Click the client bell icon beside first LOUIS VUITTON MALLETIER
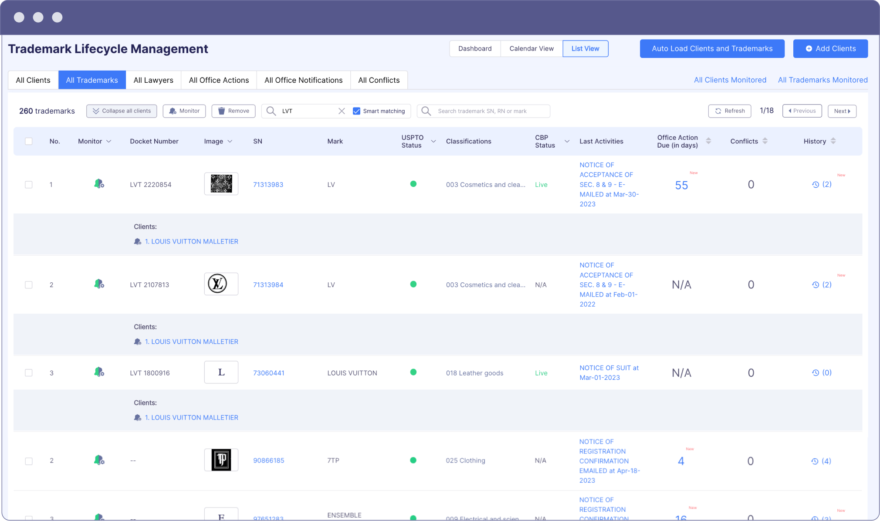The width and height of the screenshot is (880, 521). (138, 241)
